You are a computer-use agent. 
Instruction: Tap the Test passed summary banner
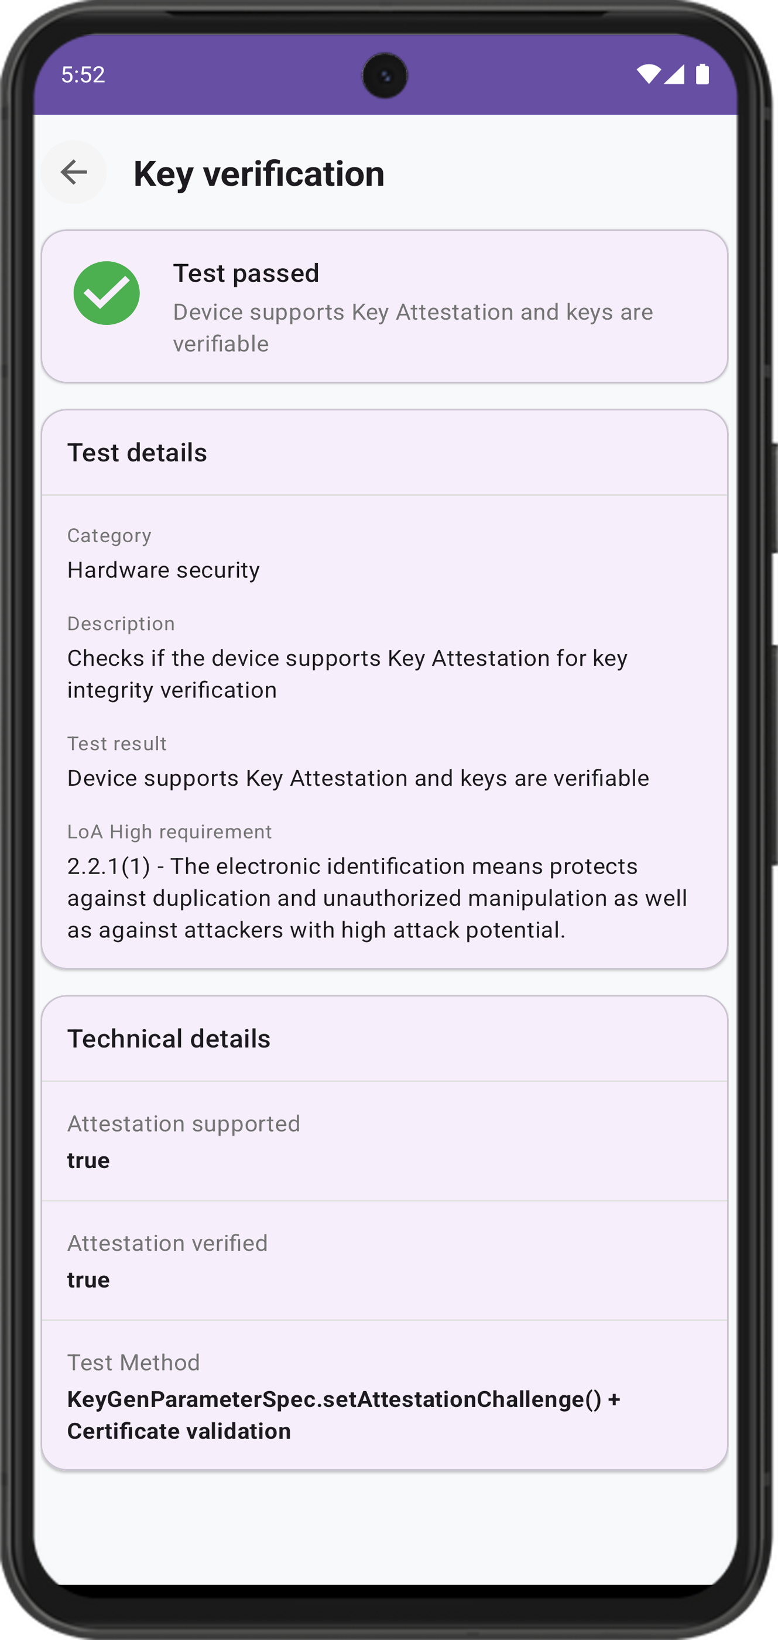384,306
